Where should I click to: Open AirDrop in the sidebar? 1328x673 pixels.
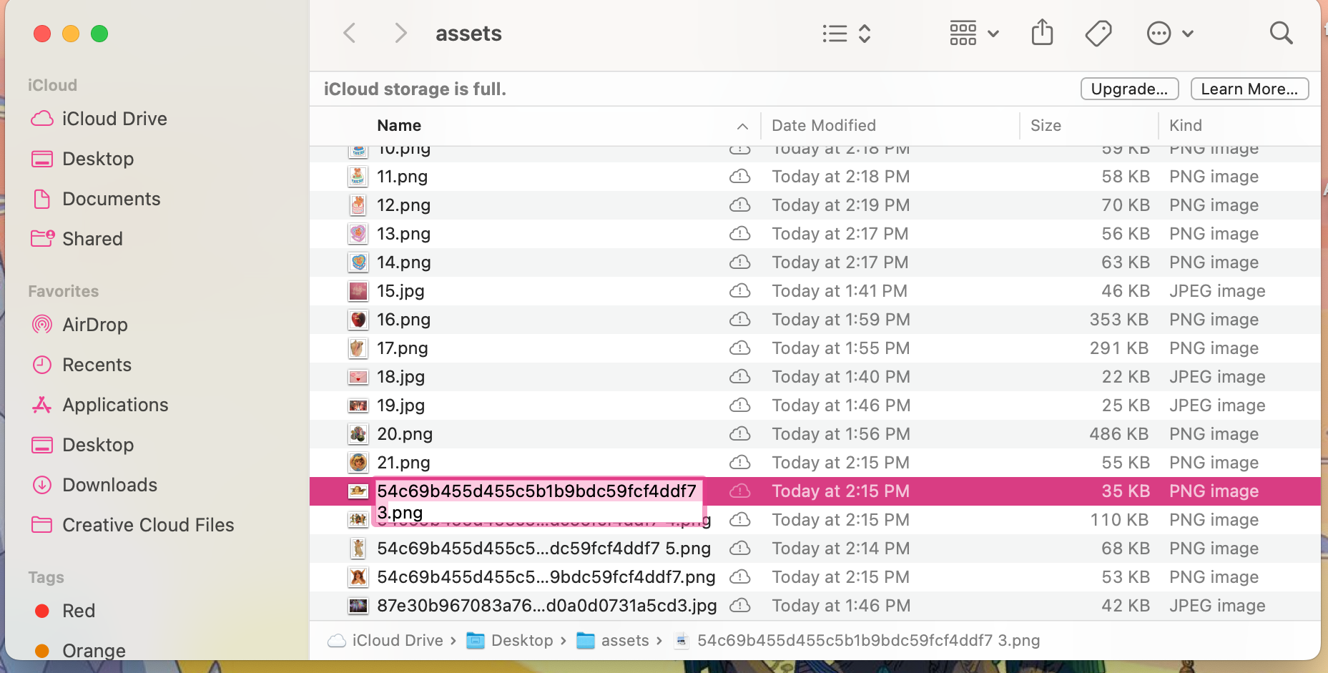tap(94, 325)
